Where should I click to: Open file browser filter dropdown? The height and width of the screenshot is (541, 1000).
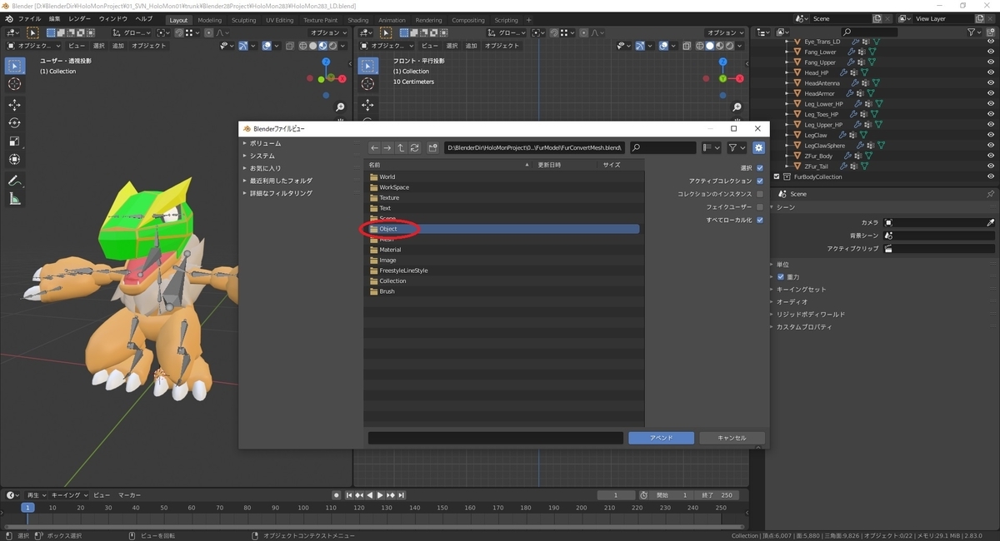pyautogui.click(x=737, y=147)
